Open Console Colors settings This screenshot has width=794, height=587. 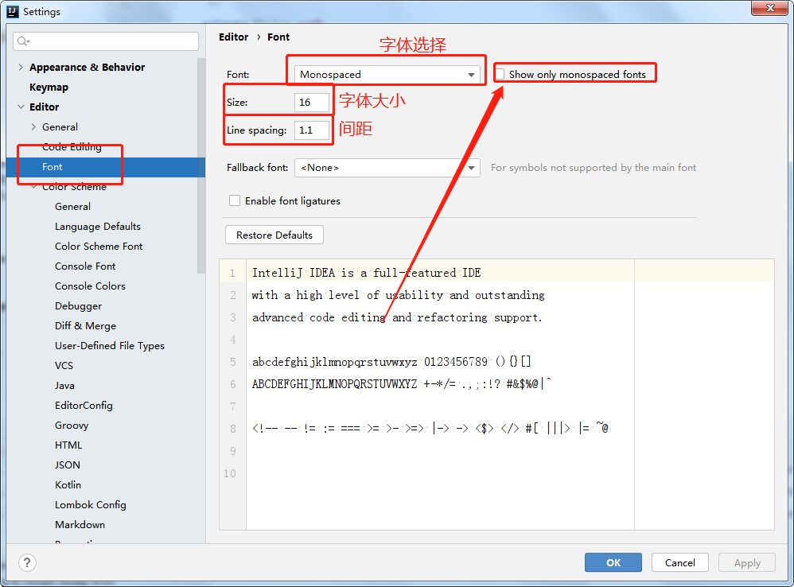90,286
